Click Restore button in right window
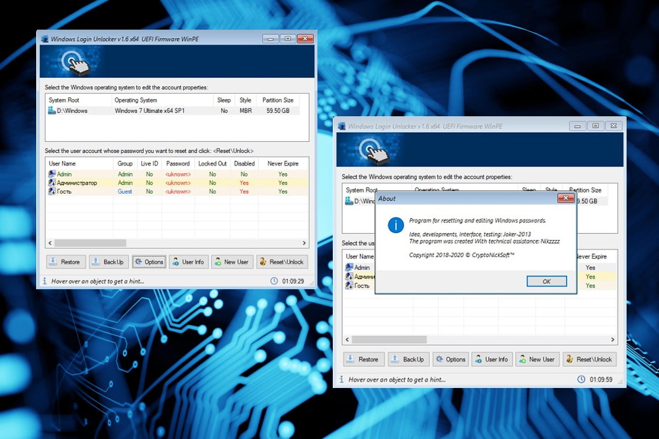Image resolution: width=659 pixels, height=439 pixels. [364, 359]
